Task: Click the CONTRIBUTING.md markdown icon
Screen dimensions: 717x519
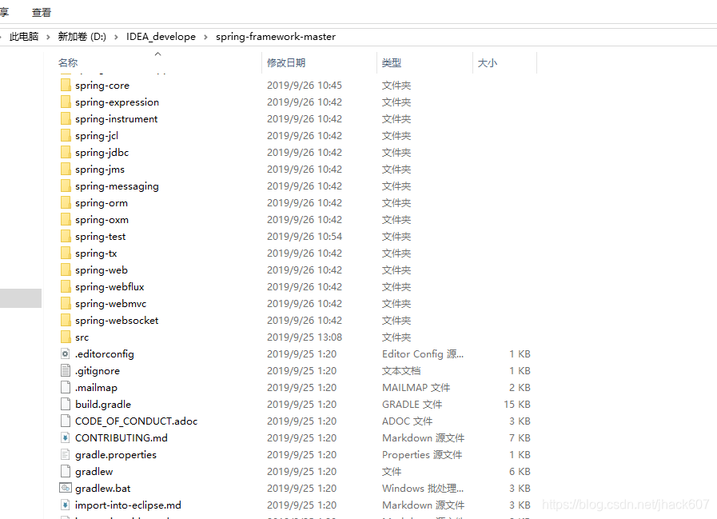Action: (x=66, y=437)
